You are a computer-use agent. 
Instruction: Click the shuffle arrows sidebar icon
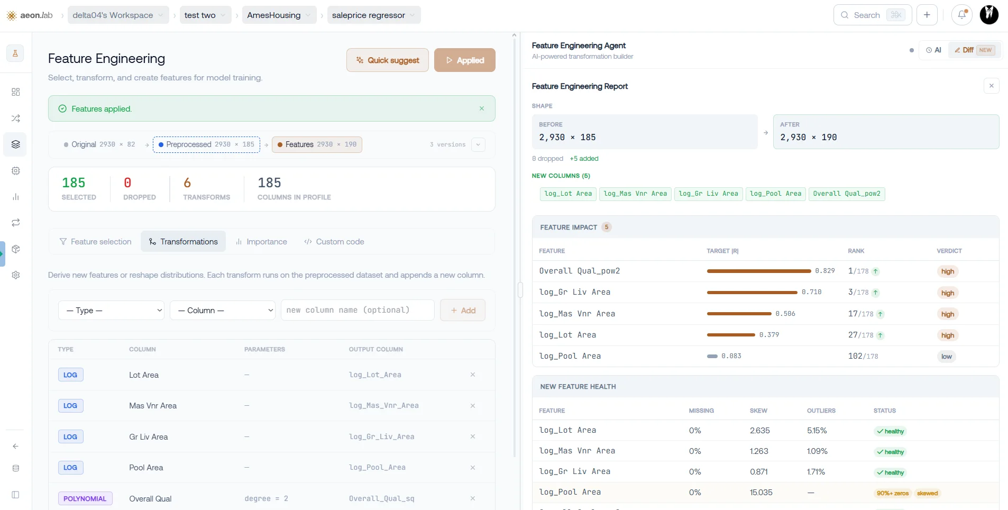coord(16,118)
